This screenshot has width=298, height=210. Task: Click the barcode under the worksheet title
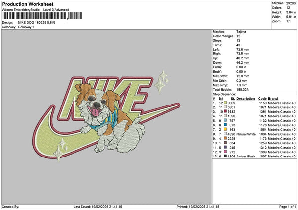click(x=43, y=16)
